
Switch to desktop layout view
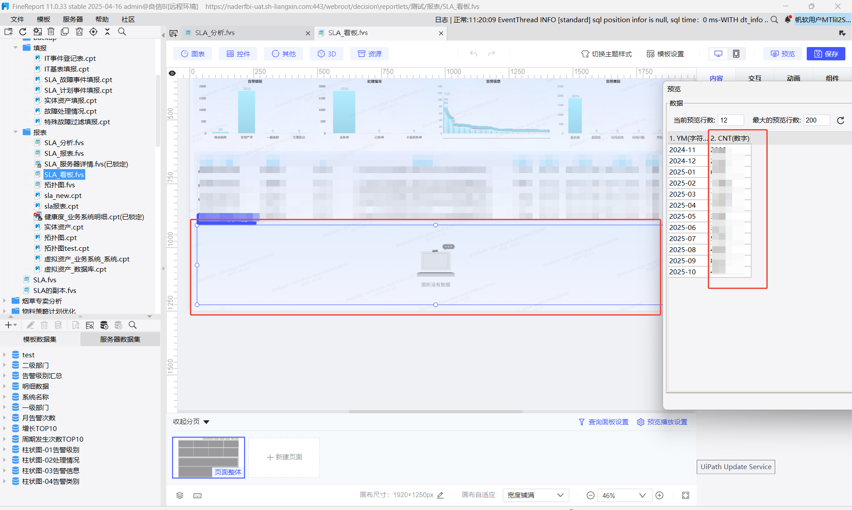pyautogui.click(x=718, y=54)
